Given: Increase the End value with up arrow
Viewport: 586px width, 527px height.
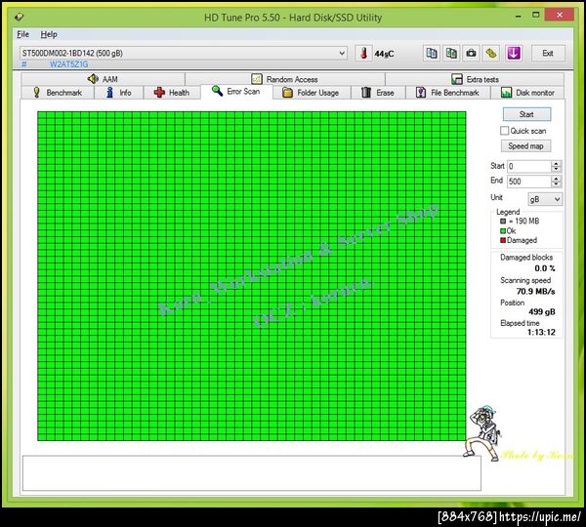Looking at the screenshot, I should coord(556,179).
